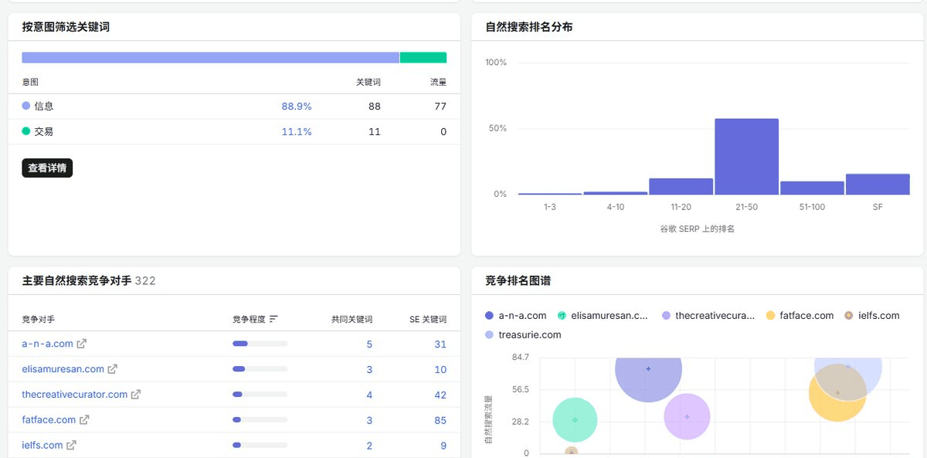Click the 51-100 ranking bar
The image size is (927, 458).
coord(812,188)
